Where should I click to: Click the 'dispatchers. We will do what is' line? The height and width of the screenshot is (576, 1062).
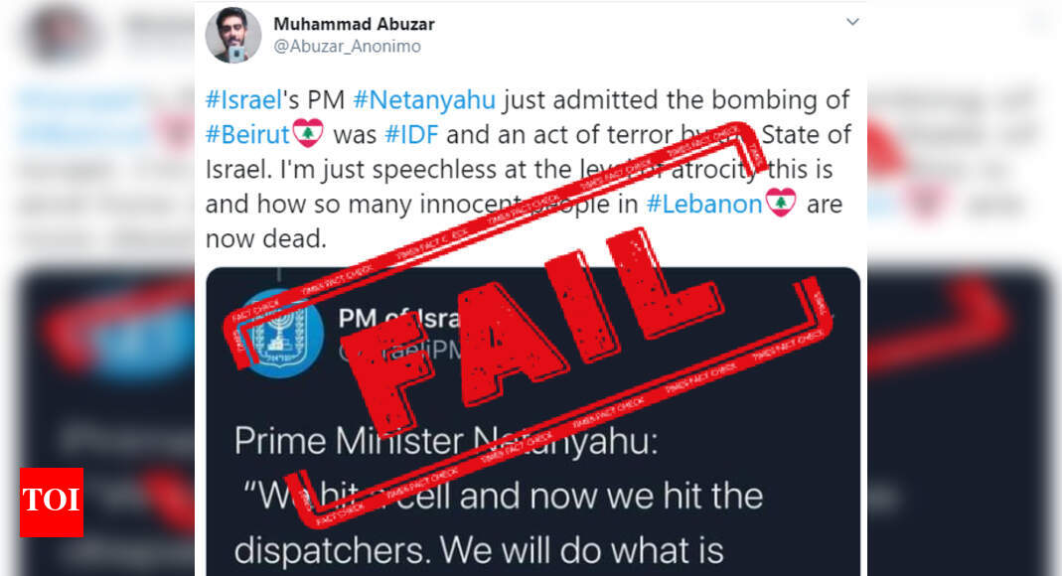(479, 551)
